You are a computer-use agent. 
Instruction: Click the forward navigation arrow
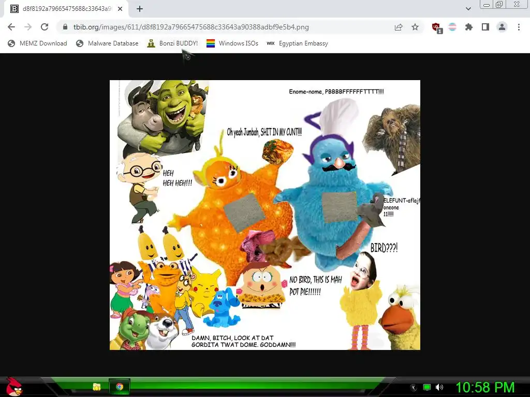[x=28, y=27]
